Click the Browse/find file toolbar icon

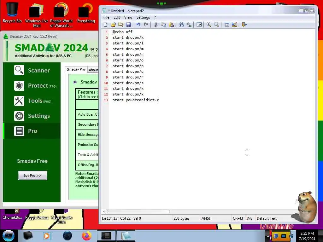pos(121,25)
